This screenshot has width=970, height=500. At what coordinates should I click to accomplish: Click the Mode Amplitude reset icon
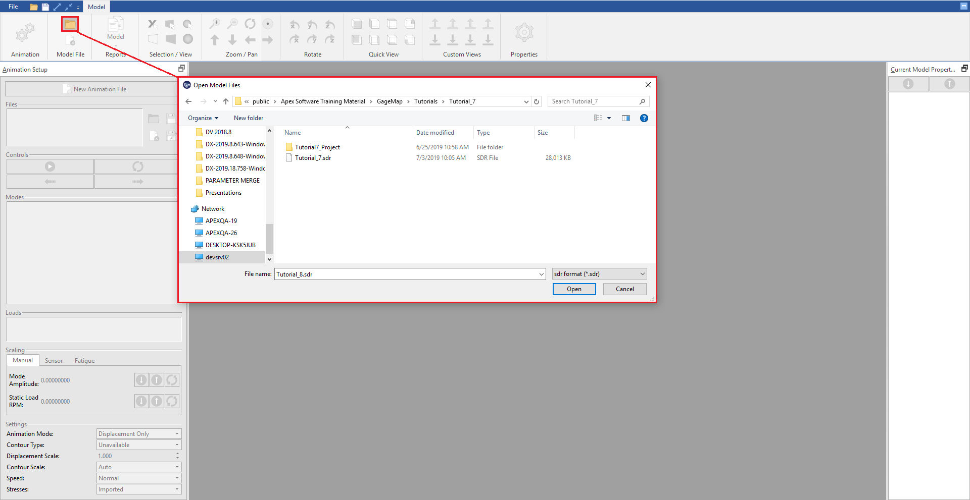172,380
